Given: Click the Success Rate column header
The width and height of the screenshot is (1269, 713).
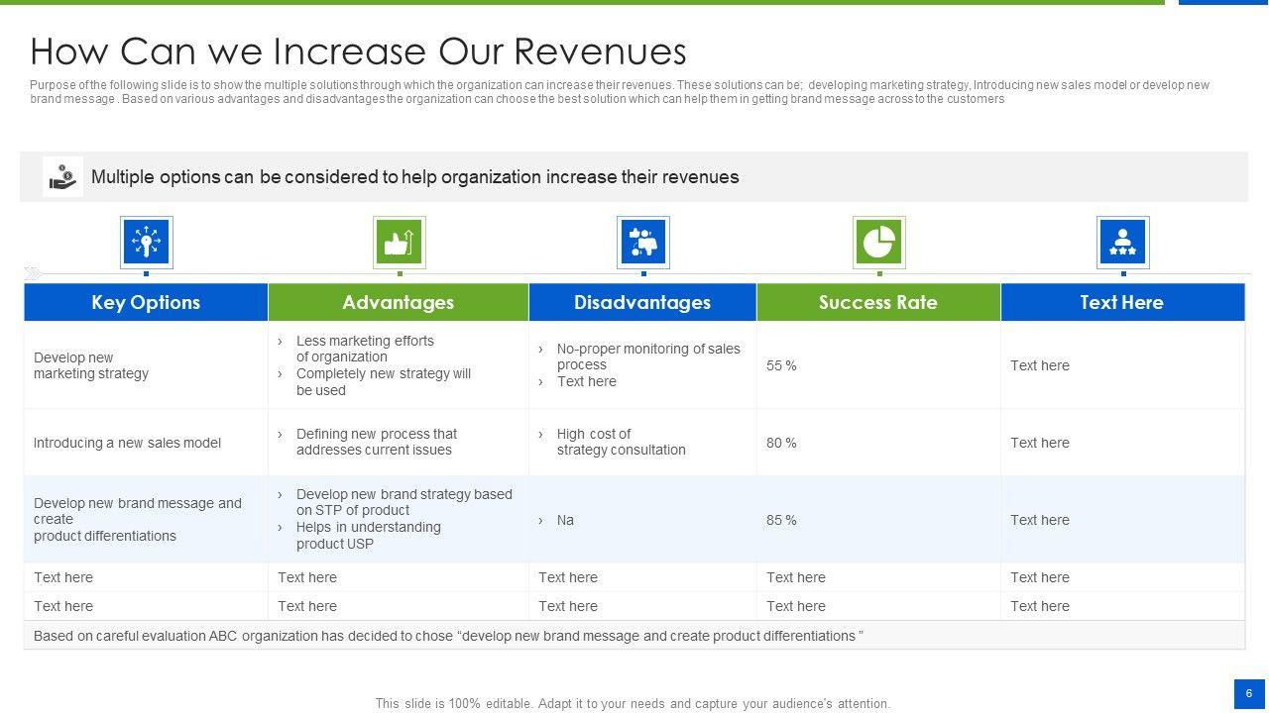Looking at the screenshot, I should 878,302.
